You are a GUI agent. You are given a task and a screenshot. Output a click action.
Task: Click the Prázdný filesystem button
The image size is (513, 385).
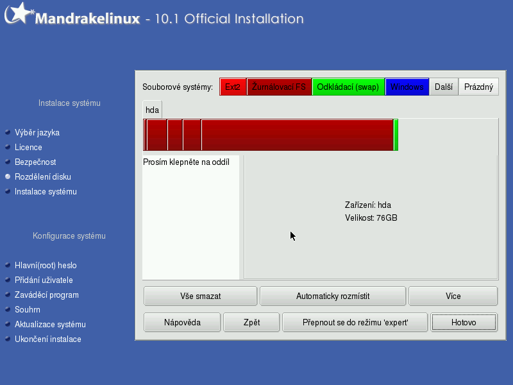pyautogui.click(x=478, y=87)
